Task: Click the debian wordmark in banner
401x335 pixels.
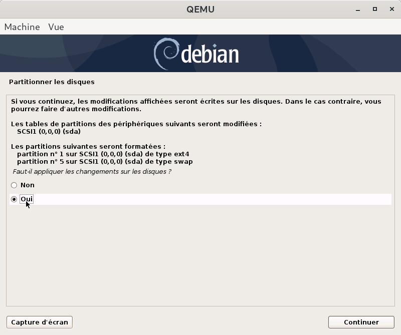Action: tap(210, 54)
